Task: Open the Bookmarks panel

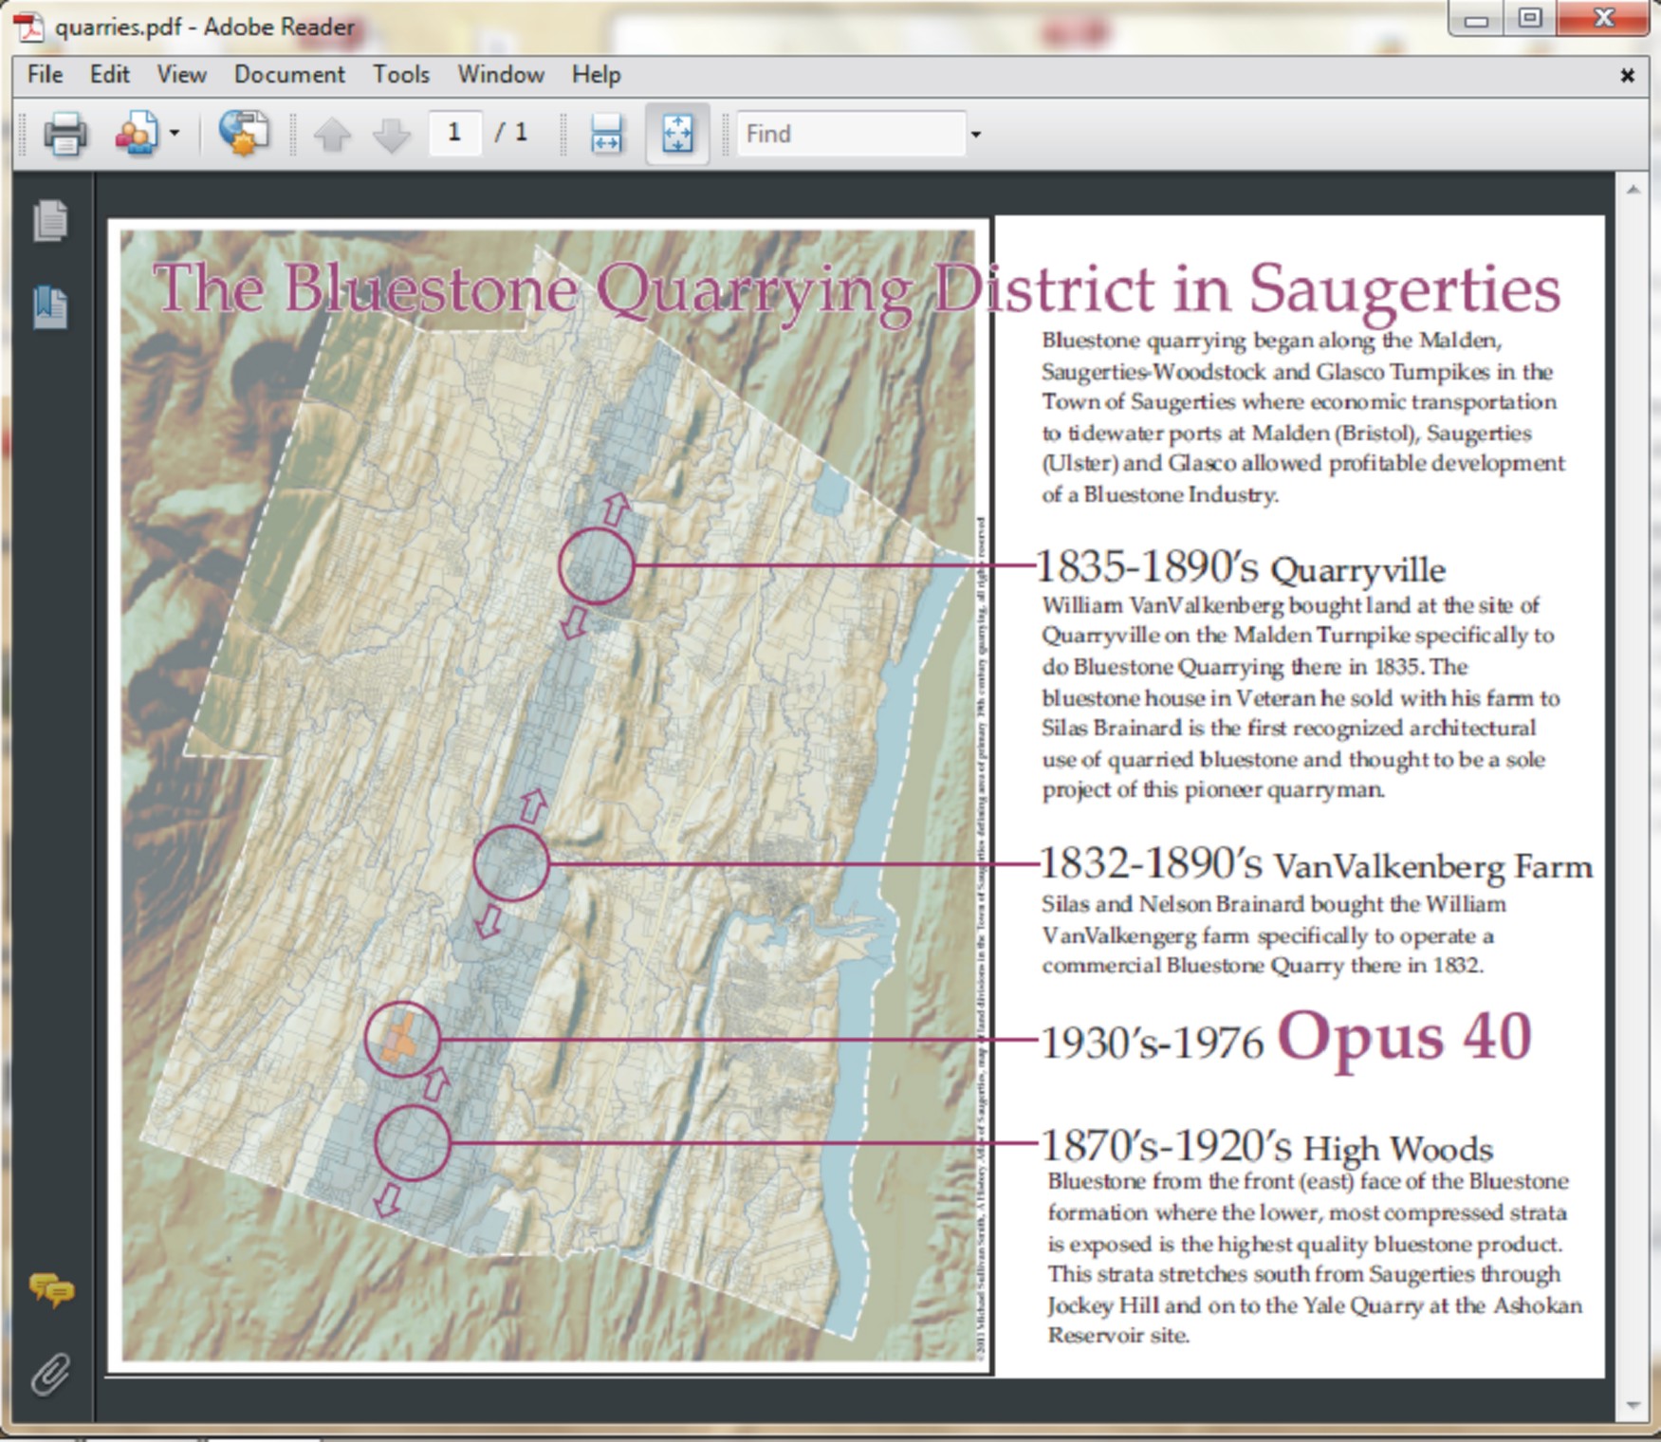Action: point(50,307)
